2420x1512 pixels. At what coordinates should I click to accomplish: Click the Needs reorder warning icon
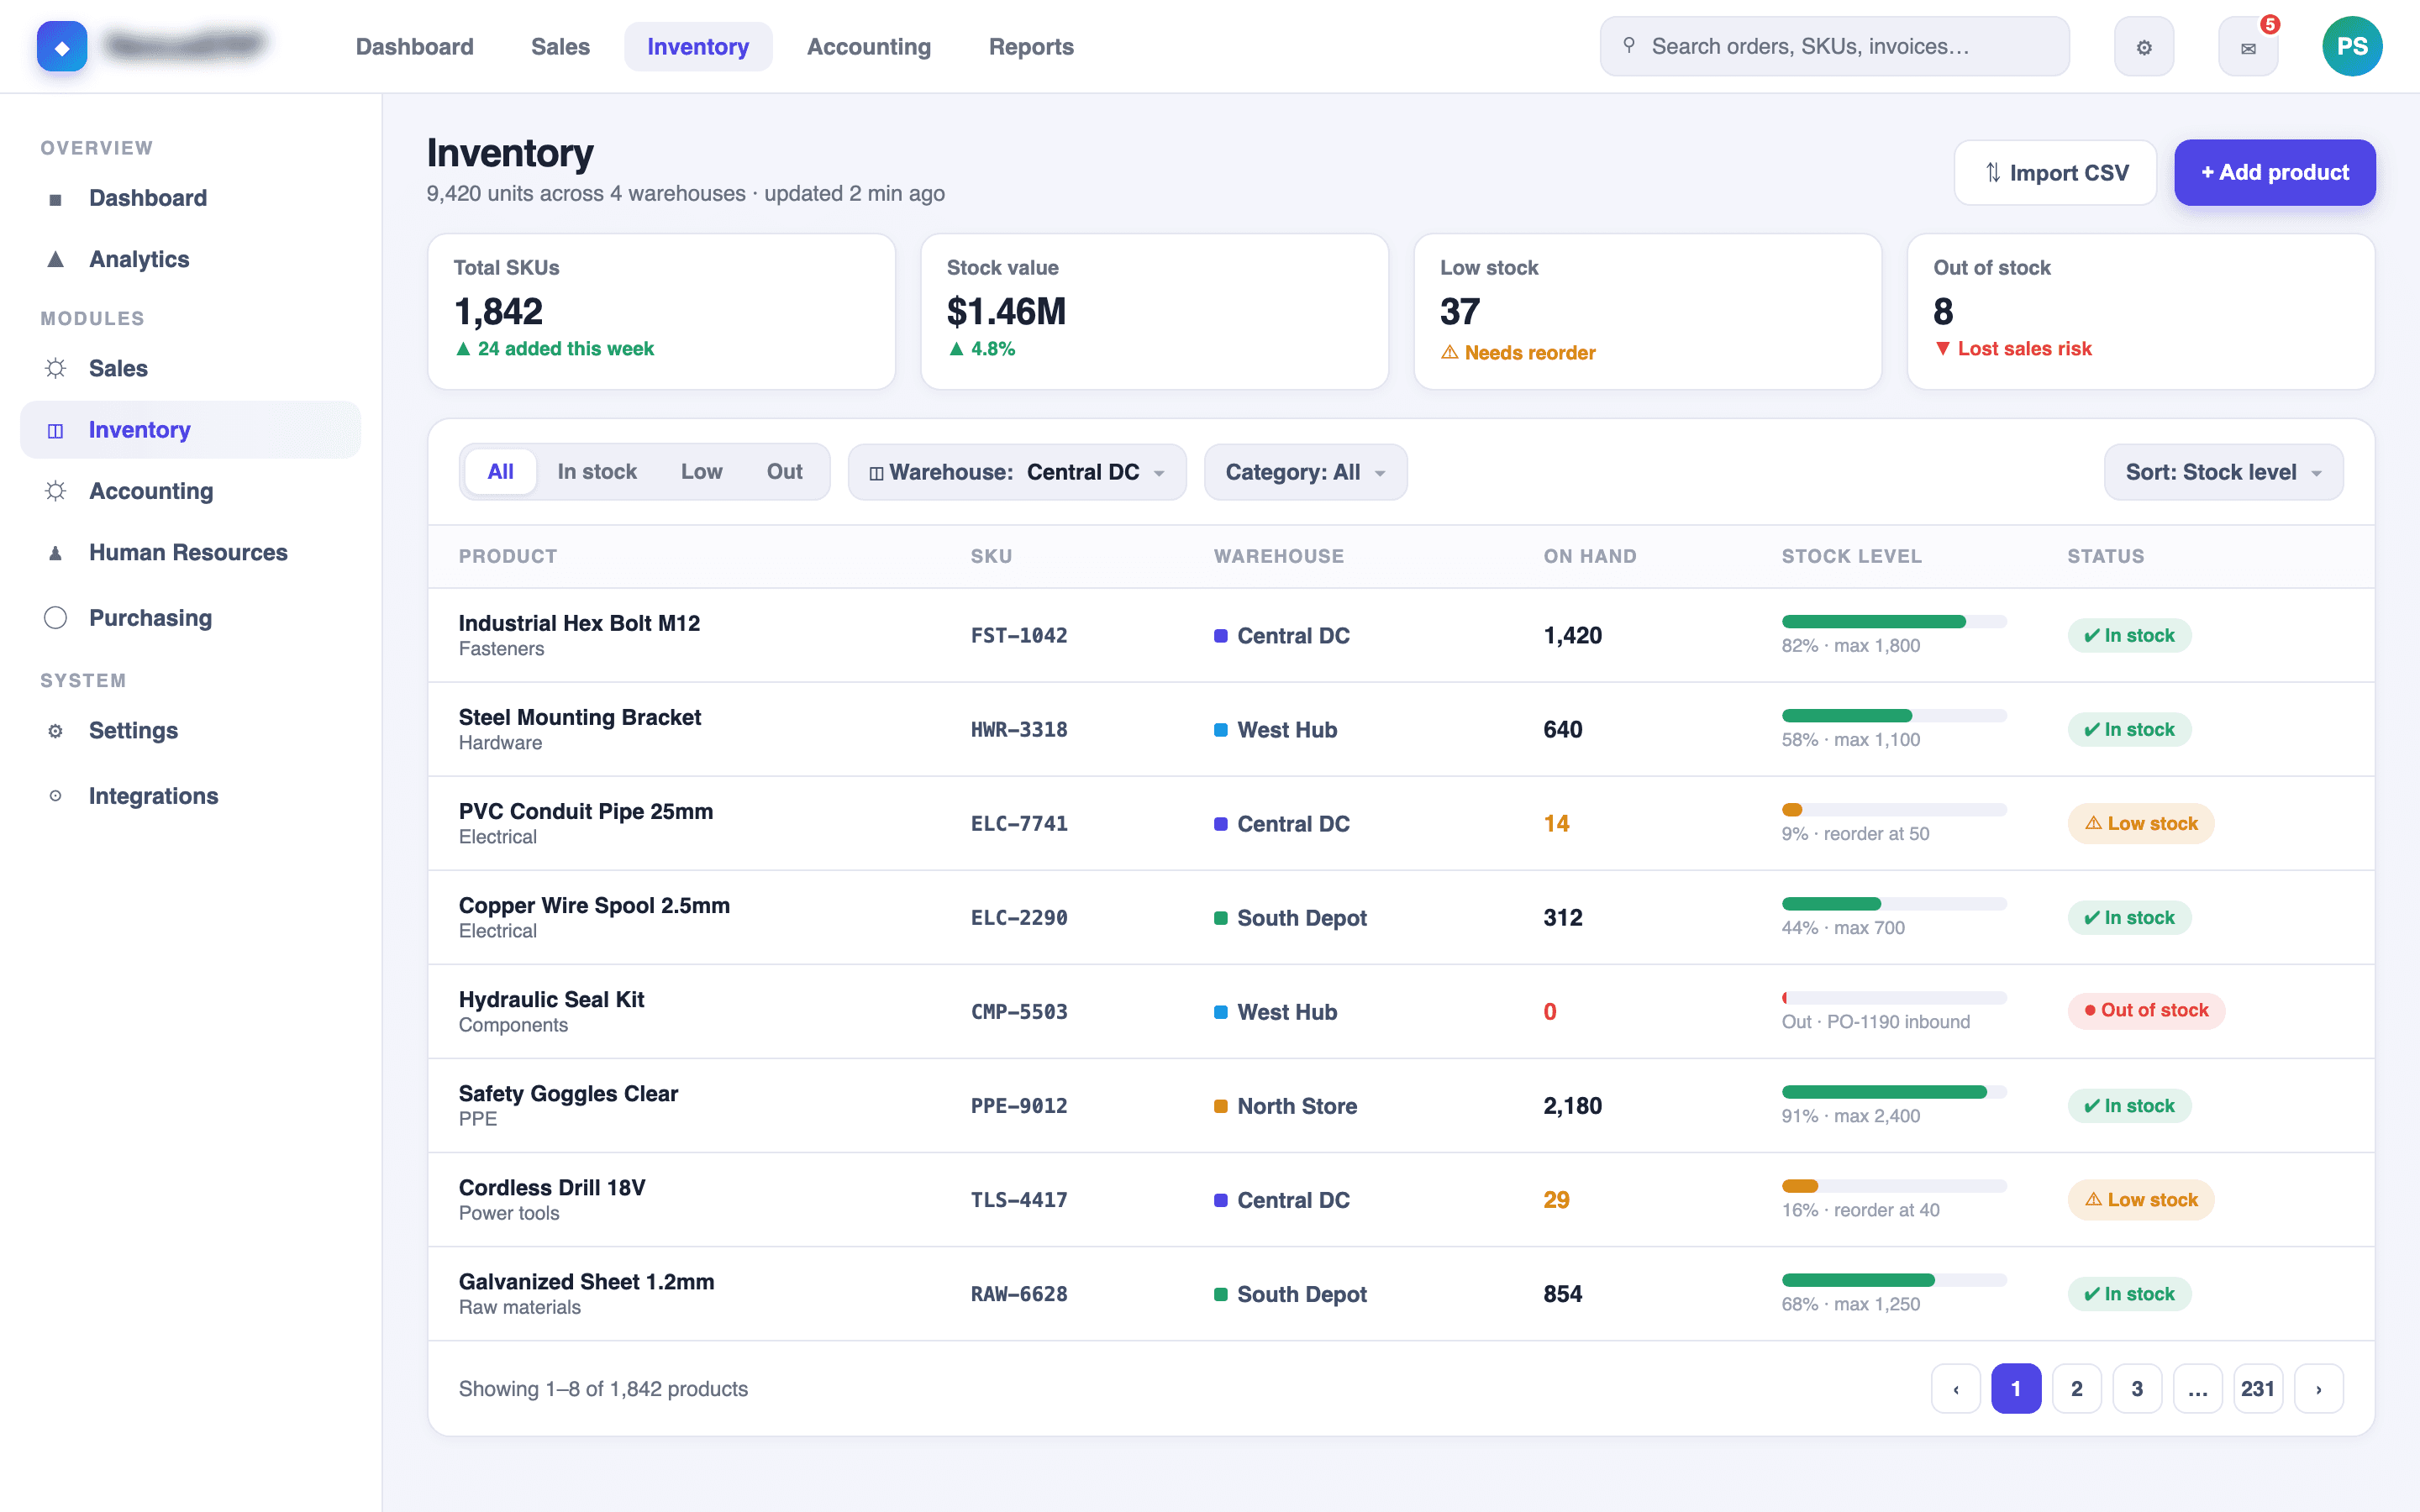(x=1449, y=352)
